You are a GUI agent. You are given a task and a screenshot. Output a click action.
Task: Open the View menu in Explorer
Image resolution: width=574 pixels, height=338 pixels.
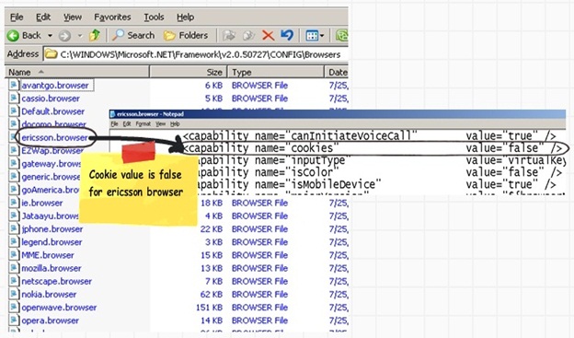(73, 17)
